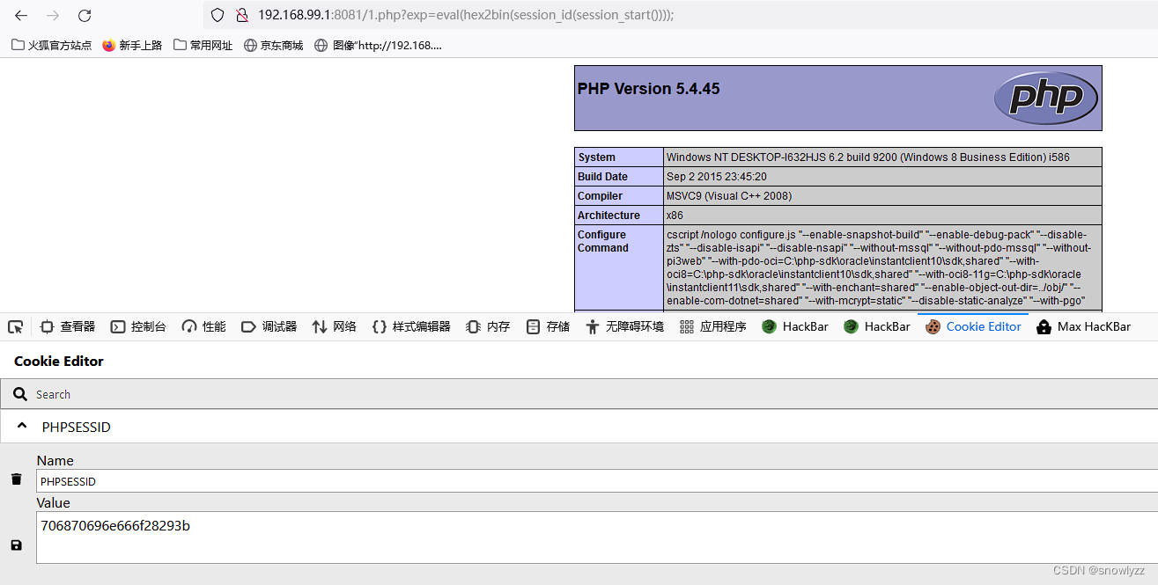The width and height of the screenshot is (1158, 585).
Task: Go forward with the browser forward arrow
Action: (53, 16)
